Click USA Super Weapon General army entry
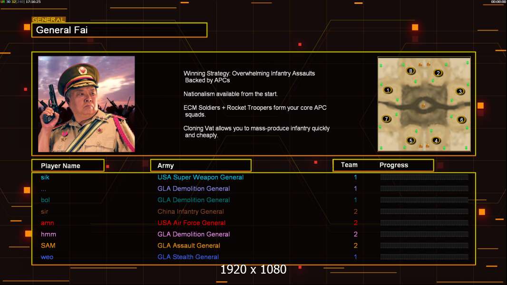507x285 pixels. pos(201,177)
